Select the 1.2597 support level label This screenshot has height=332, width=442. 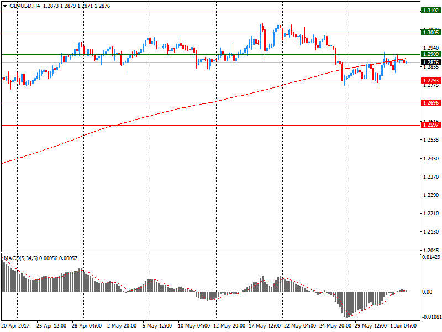[x=431, y=125]
